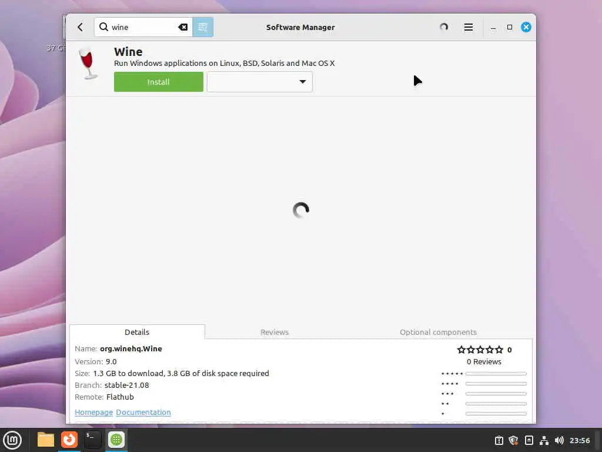The image size is (602, 452).
Task: Install Wine
Action: pos(159,82)
